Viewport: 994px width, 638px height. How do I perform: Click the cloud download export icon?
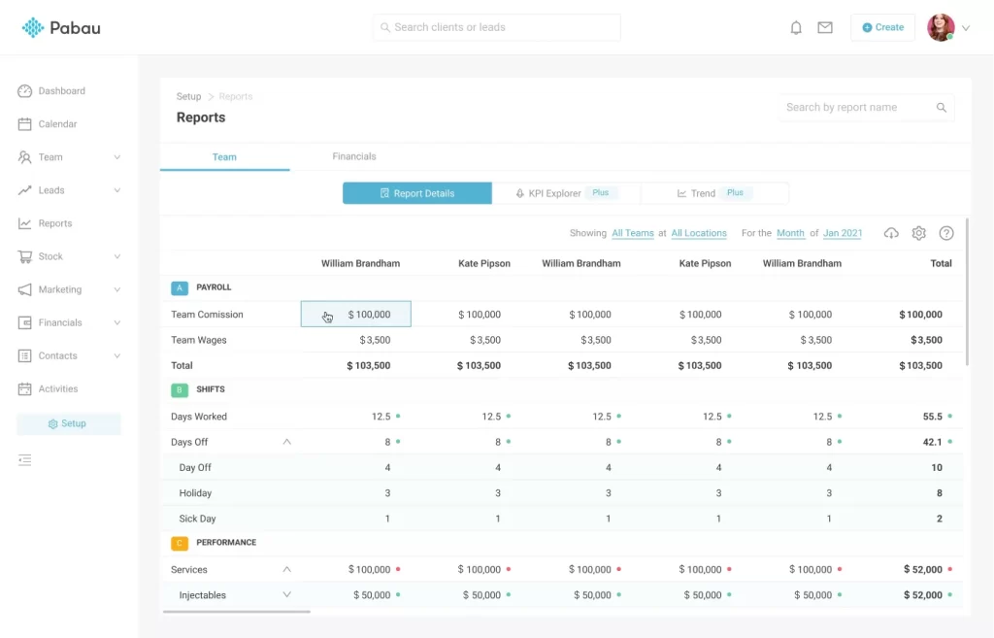click(891, 233)
